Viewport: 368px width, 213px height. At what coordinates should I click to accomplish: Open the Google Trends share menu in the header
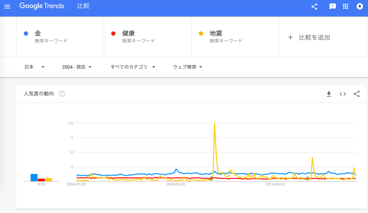314,6
